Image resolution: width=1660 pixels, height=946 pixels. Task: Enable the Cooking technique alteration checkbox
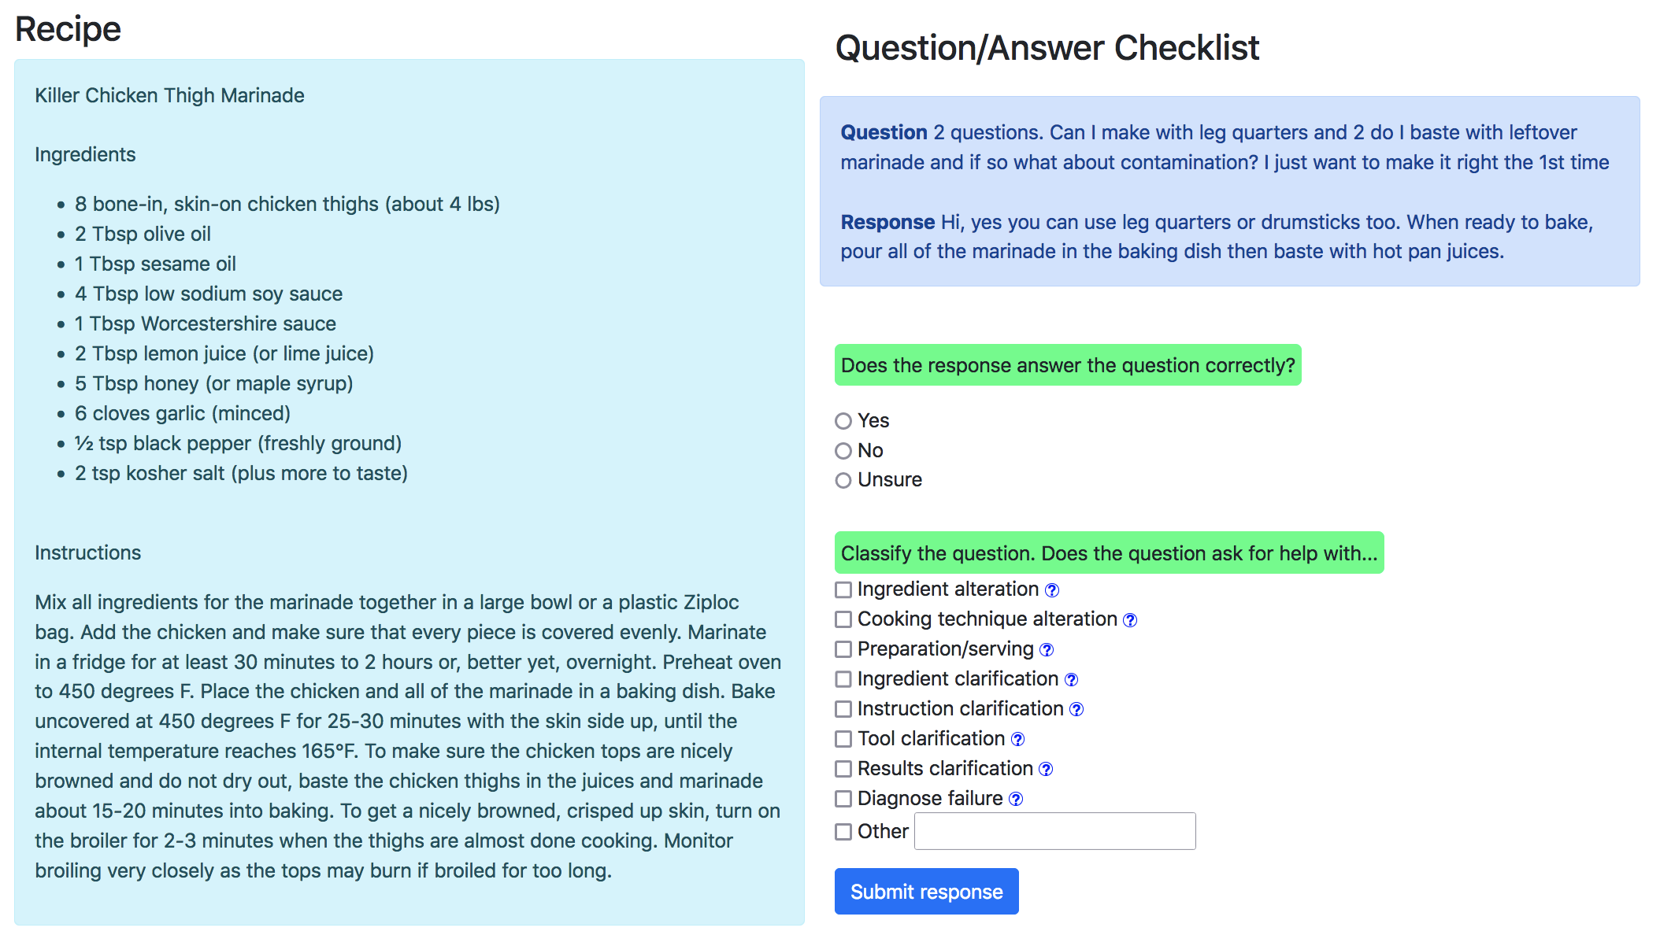coord(843,619)
